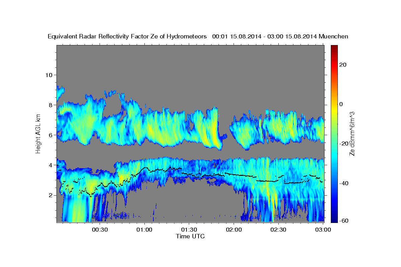401x267 pixels.
Task: Click the colorbar value label 20
Action: (x=343, y=65)
